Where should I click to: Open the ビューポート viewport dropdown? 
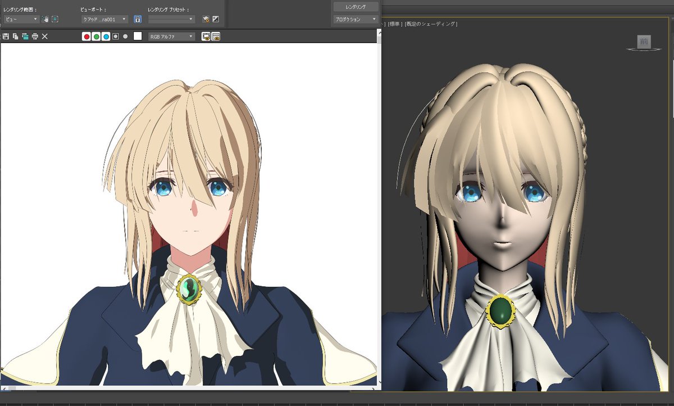click(x=105, y=19)
